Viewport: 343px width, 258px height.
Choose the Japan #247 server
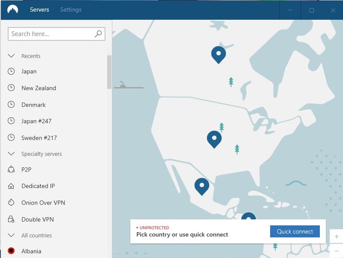point(36,121)
